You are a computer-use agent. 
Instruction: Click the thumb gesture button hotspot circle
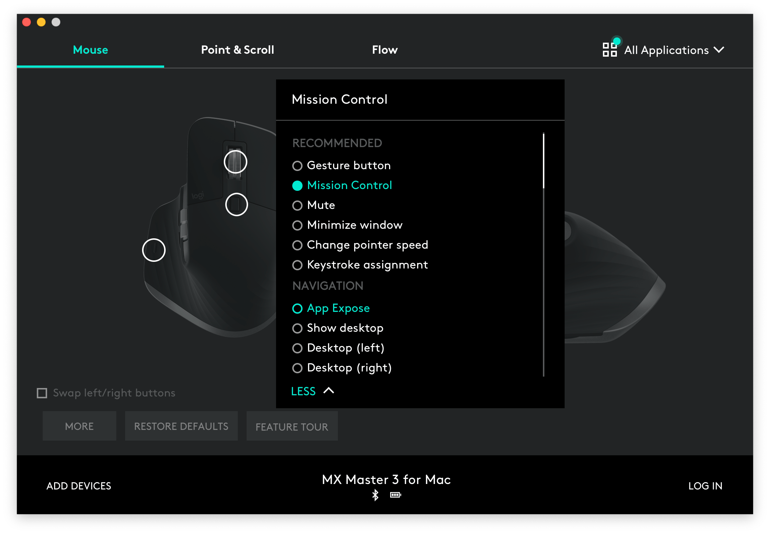[154, 250]
